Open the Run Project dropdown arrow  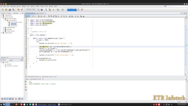[55, 10]
